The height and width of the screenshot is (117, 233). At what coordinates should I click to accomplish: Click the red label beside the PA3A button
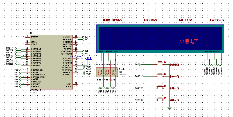click(x=175, y=100)
